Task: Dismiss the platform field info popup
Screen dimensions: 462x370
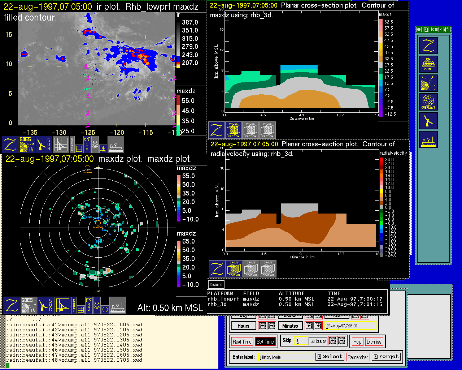Action: click(x=216, y=284)
